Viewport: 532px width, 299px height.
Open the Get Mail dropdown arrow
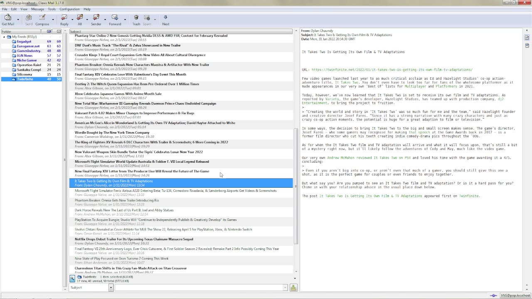click(x=18, y=20)
